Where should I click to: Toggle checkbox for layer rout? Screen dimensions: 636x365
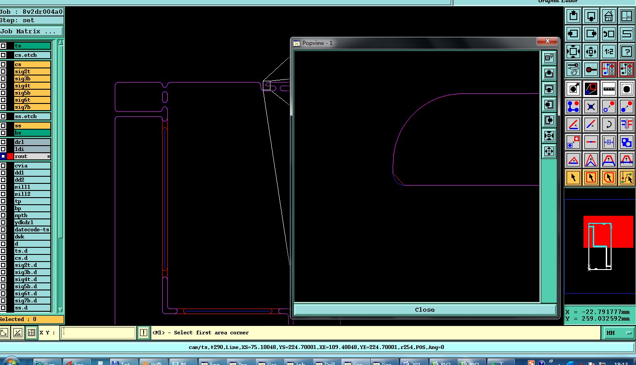[x=3, y=156]
